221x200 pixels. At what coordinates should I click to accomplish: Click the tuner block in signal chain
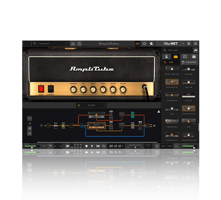point(48,126)
